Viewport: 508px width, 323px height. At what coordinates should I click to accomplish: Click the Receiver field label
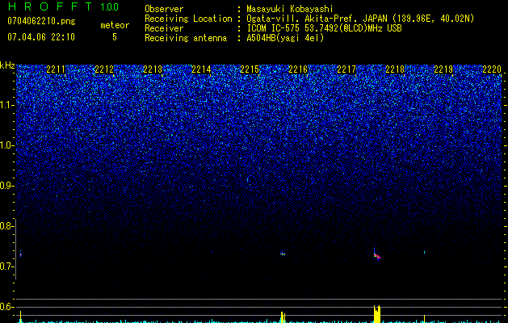[x=164, y=28]
